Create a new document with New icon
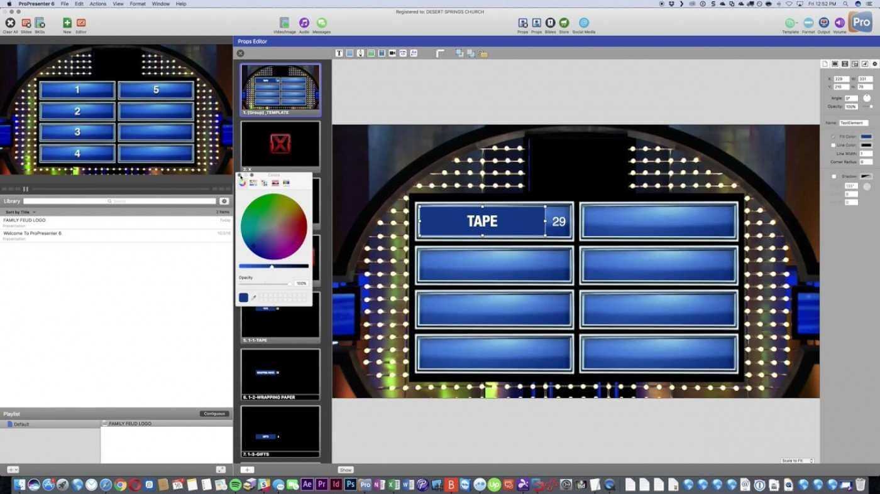This screenshot has height=494, width=880. point(67,23)
